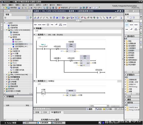Screen dimensions: 143x125
Task: Select the ADD Int instruction box
Action: 85,61
